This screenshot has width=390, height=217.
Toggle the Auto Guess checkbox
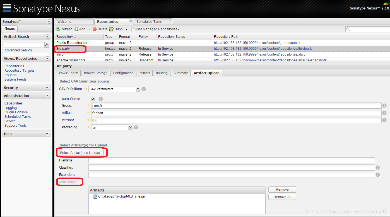pos(93,99)
